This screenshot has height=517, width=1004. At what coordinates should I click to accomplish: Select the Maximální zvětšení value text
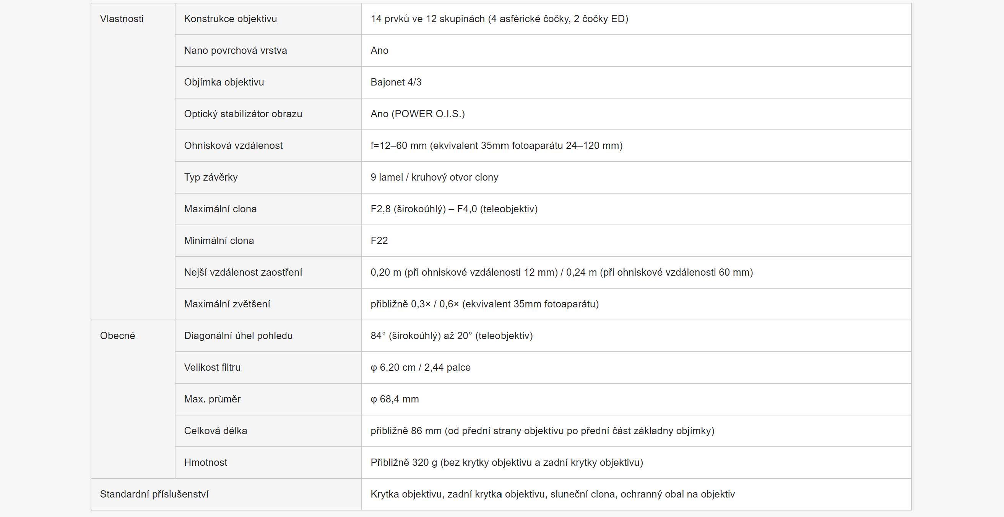pos(484,304)
